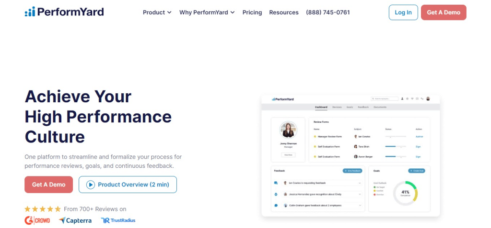491x228 pixels.
Task: Click the "From 700+ Reviews on" text
Action: [95, 209]
